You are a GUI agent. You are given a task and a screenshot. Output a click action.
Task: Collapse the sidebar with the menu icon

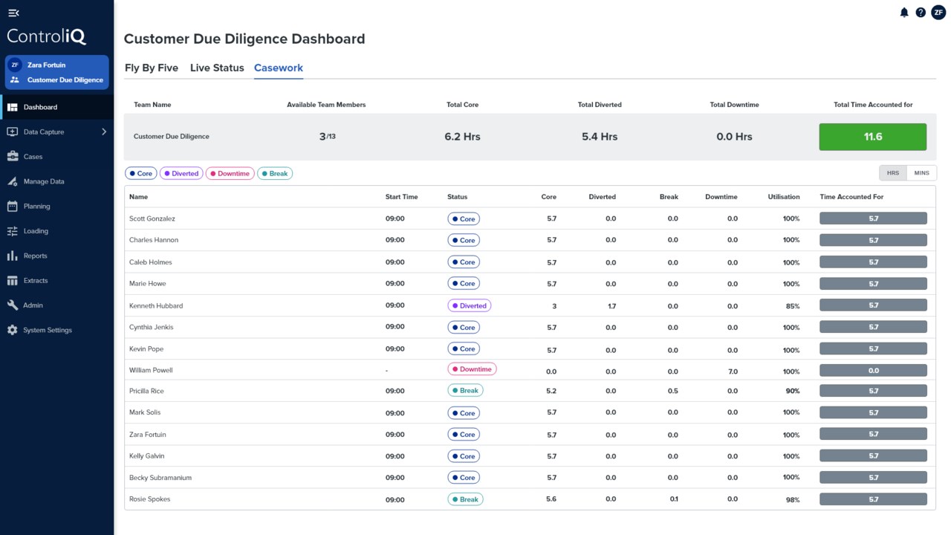[13, 13]
